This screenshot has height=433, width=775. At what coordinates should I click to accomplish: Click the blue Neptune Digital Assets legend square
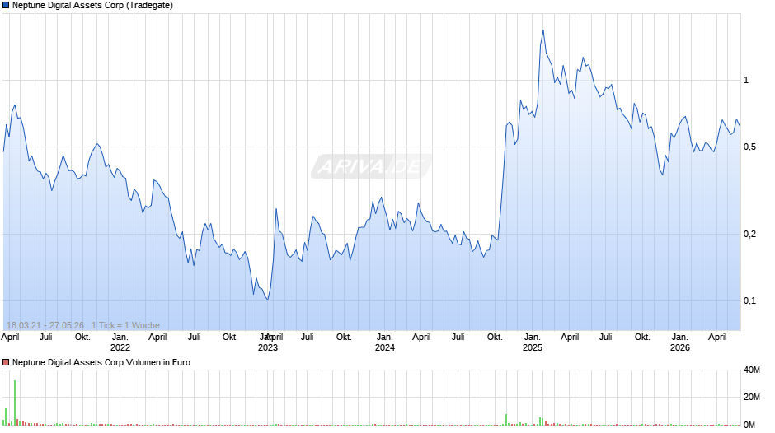tap(6, 6)
